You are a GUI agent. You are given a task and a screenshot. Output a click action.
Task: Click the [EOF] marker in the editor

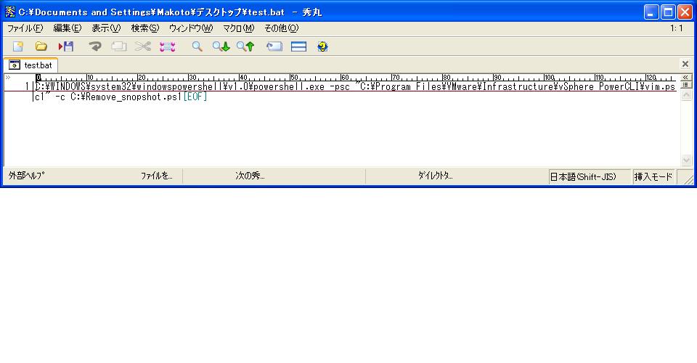pos(195,97)
